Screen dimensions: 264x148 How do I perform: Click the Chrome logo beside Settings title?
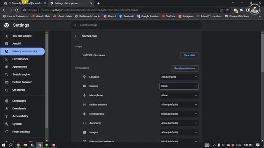(x=7, y=25)
